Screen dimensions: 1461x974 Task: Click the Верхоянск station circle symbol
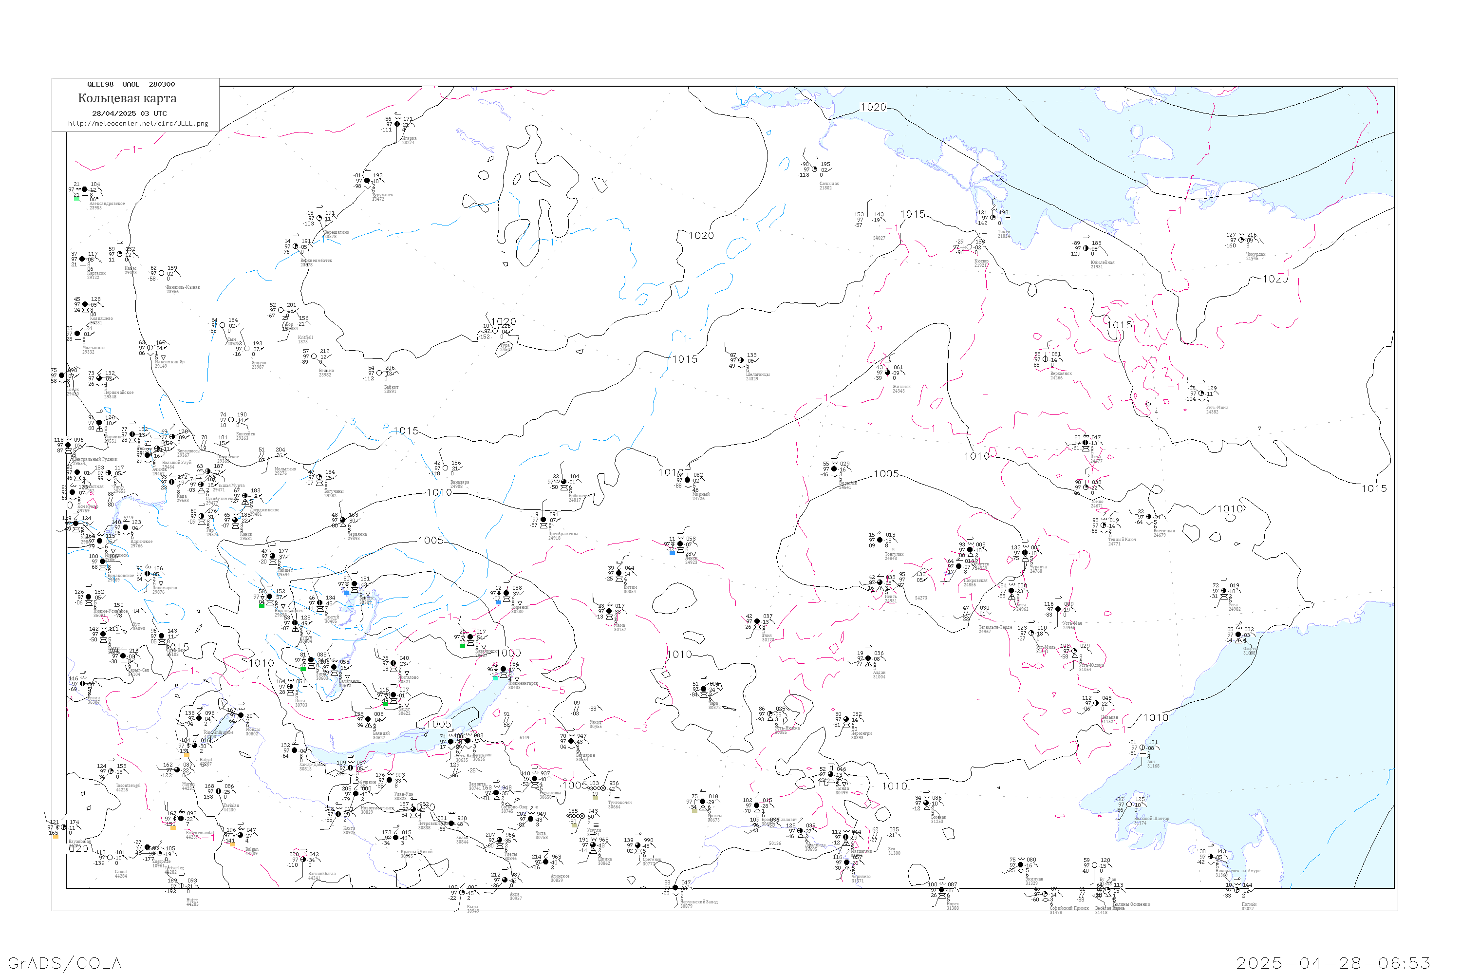1046,359
